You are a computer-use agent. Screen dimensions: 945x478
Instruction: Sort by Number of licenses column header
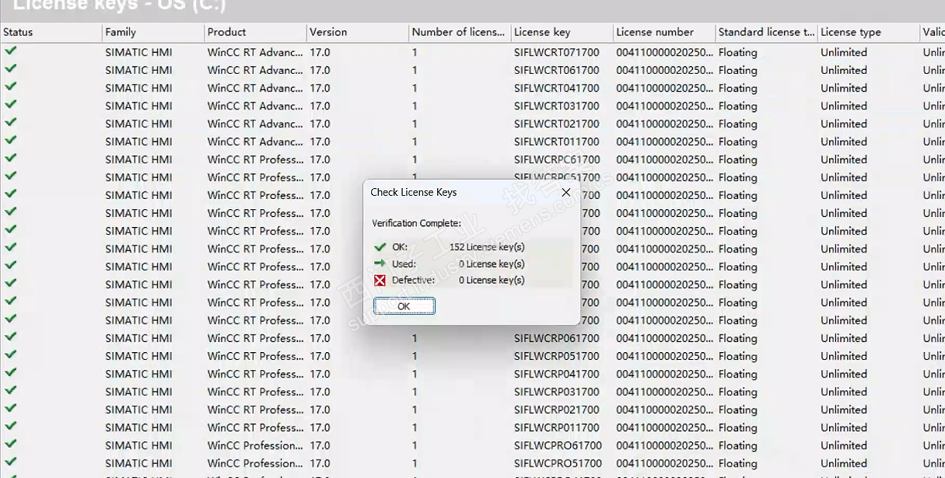pos(460,33)
